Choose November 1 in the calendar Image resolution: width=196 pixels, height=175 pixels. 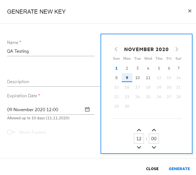[116, 68]
